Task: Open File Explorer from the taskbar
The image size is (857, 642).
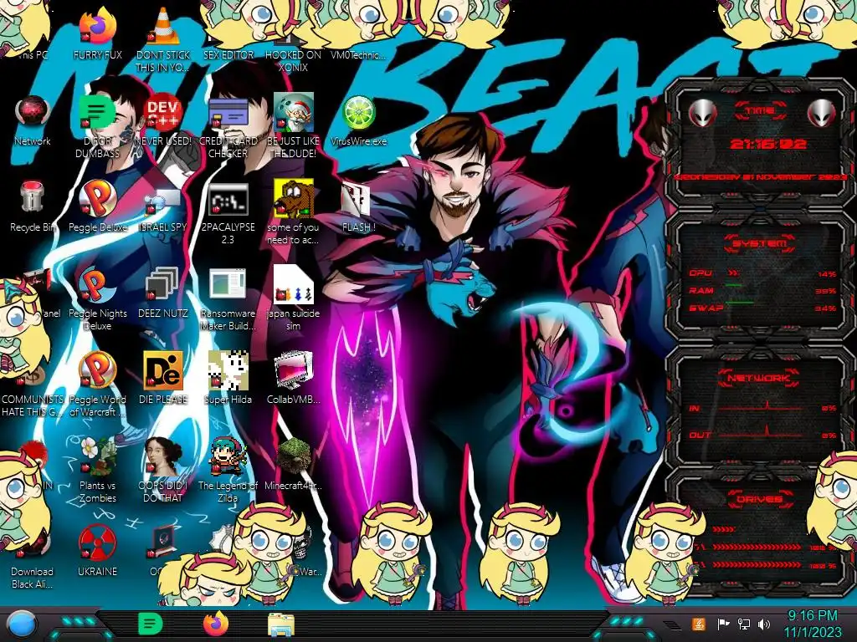Action: coord(281,625)
